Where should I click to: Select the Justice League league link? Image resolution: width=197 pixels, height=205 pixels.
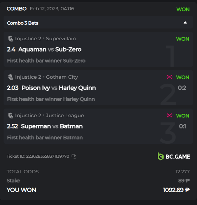click(x=65, y=115)
